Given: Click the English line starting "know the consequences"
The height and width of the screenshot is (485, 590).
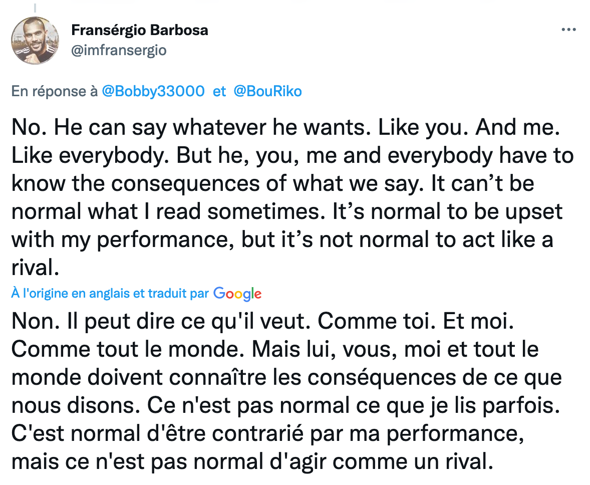Looking at the screenshot, I should click(x=272, y=184).
